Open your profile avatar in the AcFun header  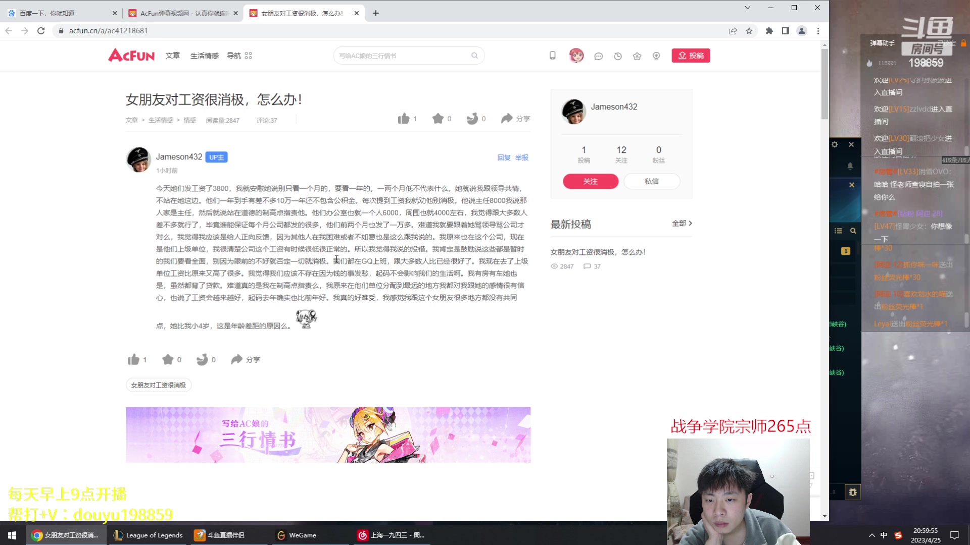(x=577, y=56)
